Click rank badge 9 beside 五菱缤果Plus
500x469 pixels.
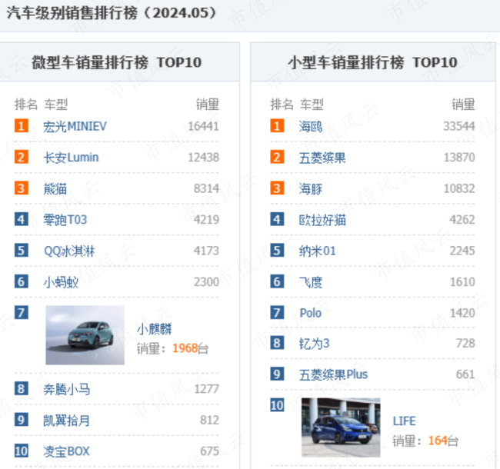pyautogui.click(x=277, y=374)
